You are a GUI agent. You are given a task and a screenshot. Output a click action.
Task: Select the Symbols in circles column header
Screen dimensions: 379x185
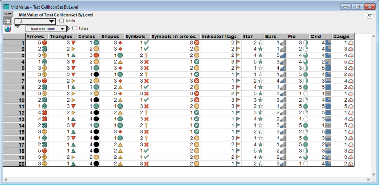(x=175, y=37)
